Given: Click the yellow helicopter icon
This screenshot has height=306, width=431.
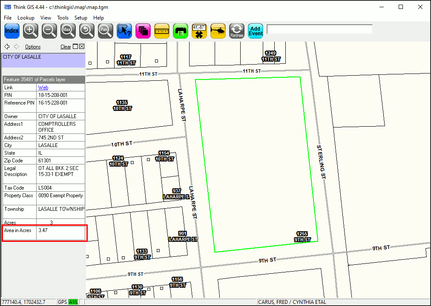Looking at the screenshot, I should [x=218, y=31].
